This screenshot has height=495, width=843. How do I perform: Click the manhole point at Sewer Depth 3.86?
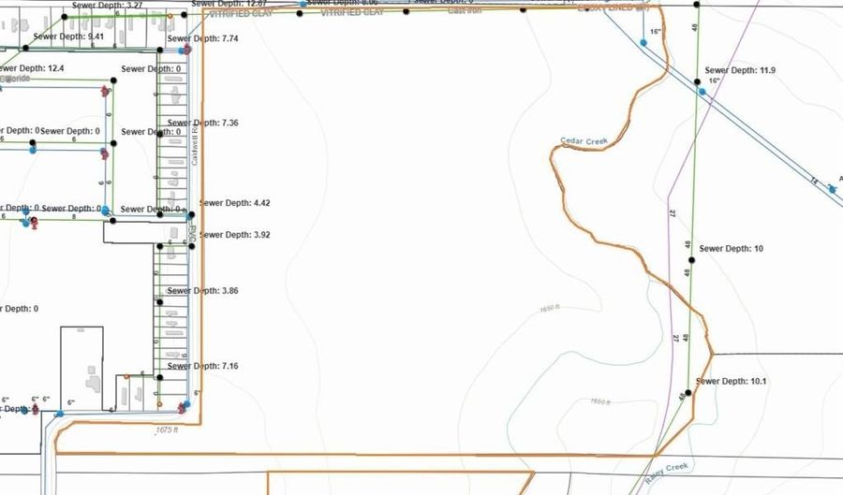(x=159, y=300)
